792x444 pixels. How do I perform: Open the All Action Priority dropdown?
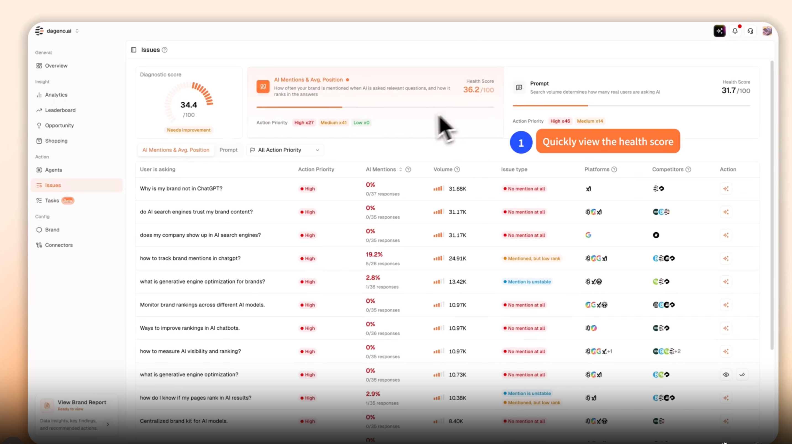(x=285, y=150)
